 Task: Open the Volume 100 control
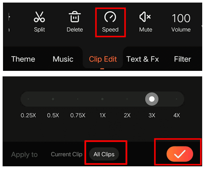[x=181, y=22]
